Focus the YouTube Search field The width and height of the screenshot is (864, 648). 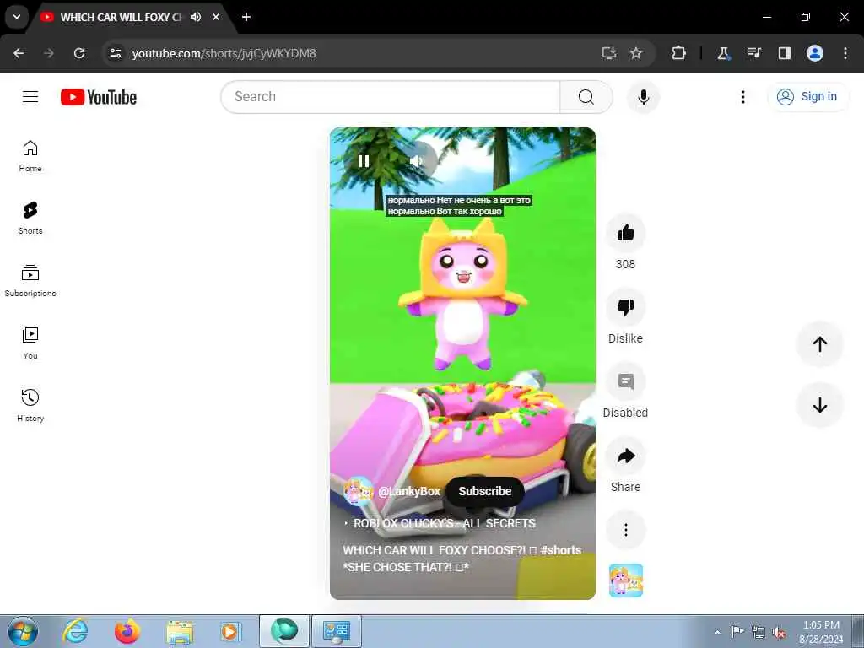click(x=391, y=97)
